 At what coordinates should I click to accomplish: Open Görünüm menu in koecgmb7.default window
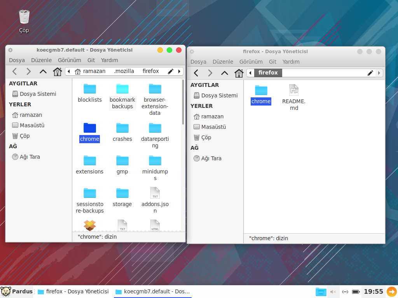[x=70, y=60]
